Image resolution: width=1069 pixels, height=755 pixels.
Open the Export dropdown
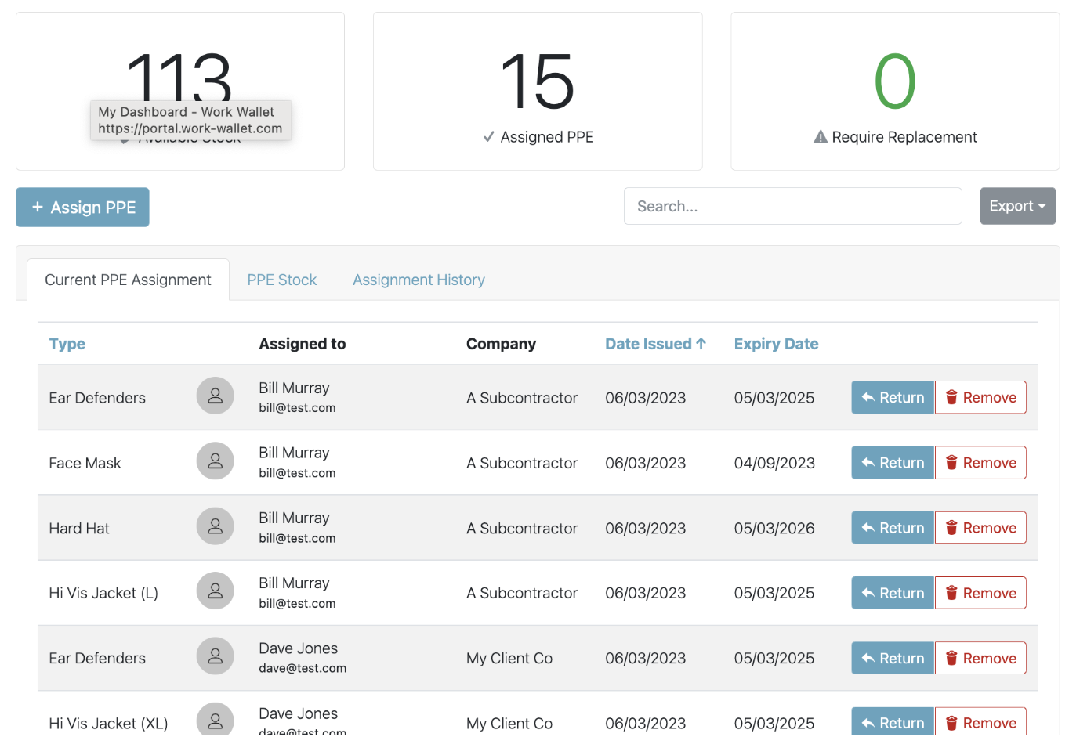pyautogui.click(x=1016, y=206)
